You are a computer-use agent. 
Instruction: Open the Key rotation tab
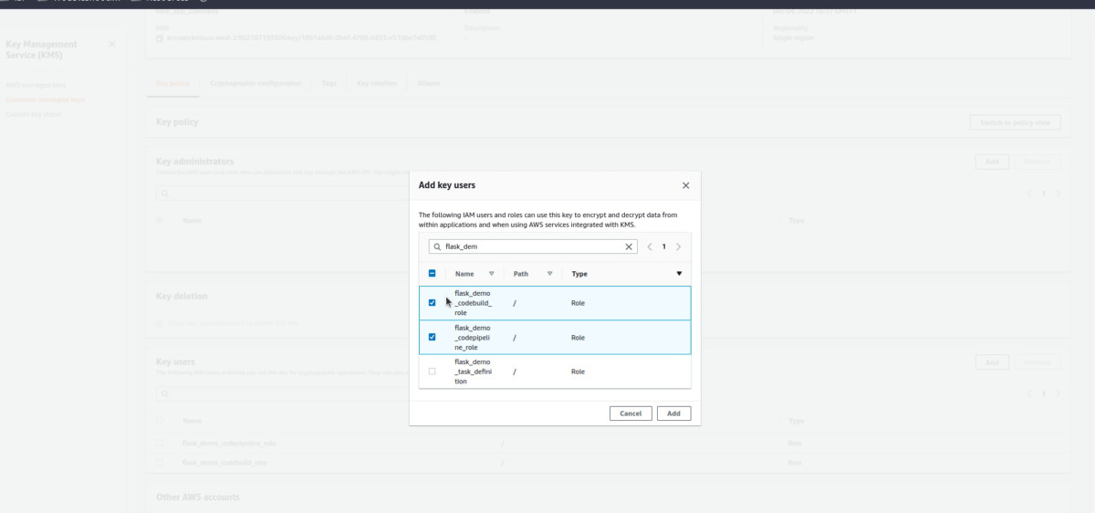[x=377, y=83]
